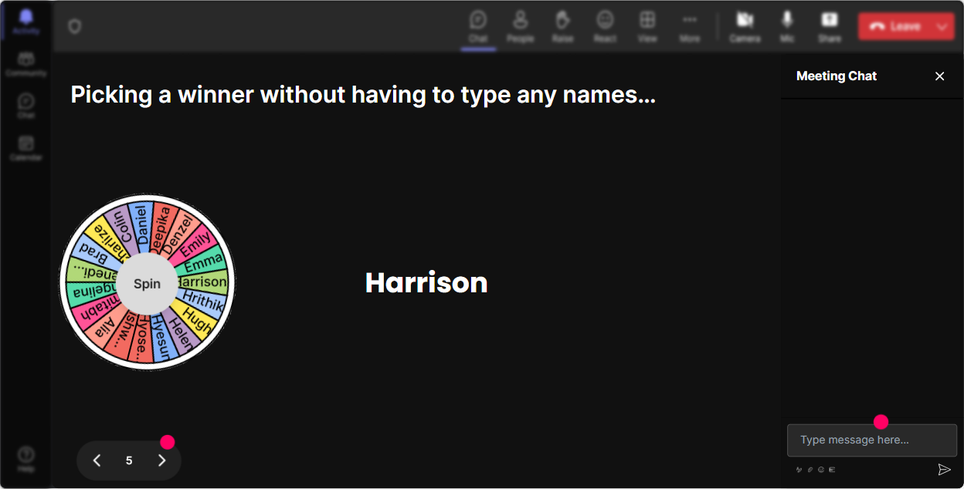
Task: Open the message format options icon
Action: coord(799,469)
